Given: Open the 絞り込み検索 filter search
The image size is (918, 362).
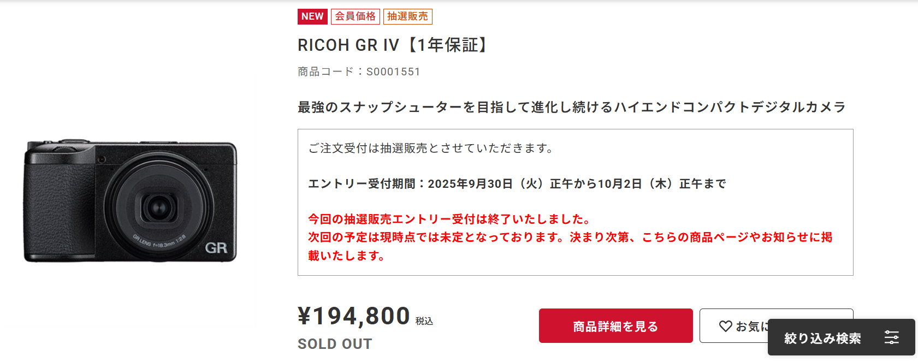Looking at the screenshot, I should coord(822,338).
